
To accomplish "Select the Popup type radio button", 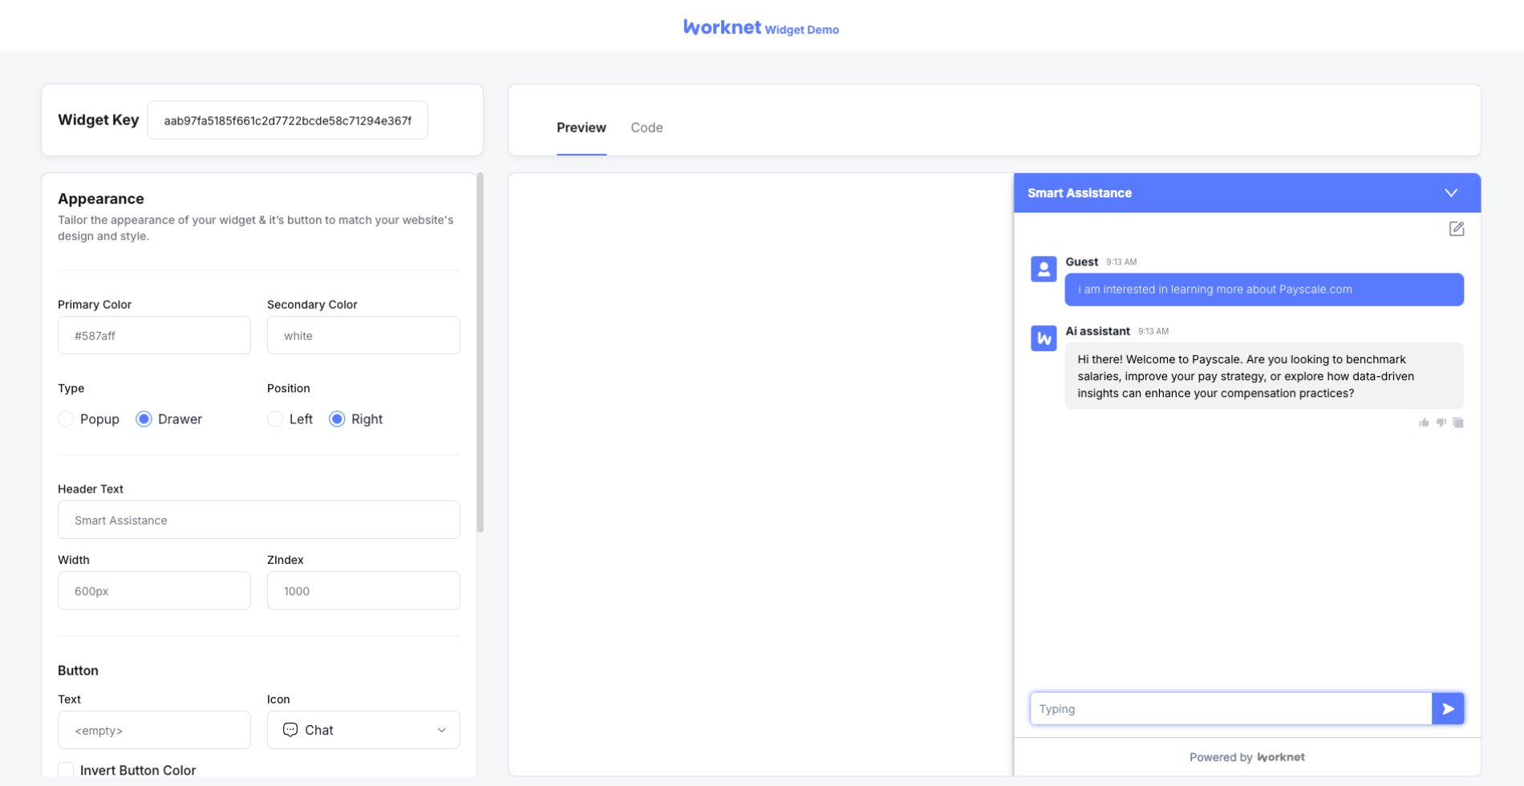I will click(67, 419).
